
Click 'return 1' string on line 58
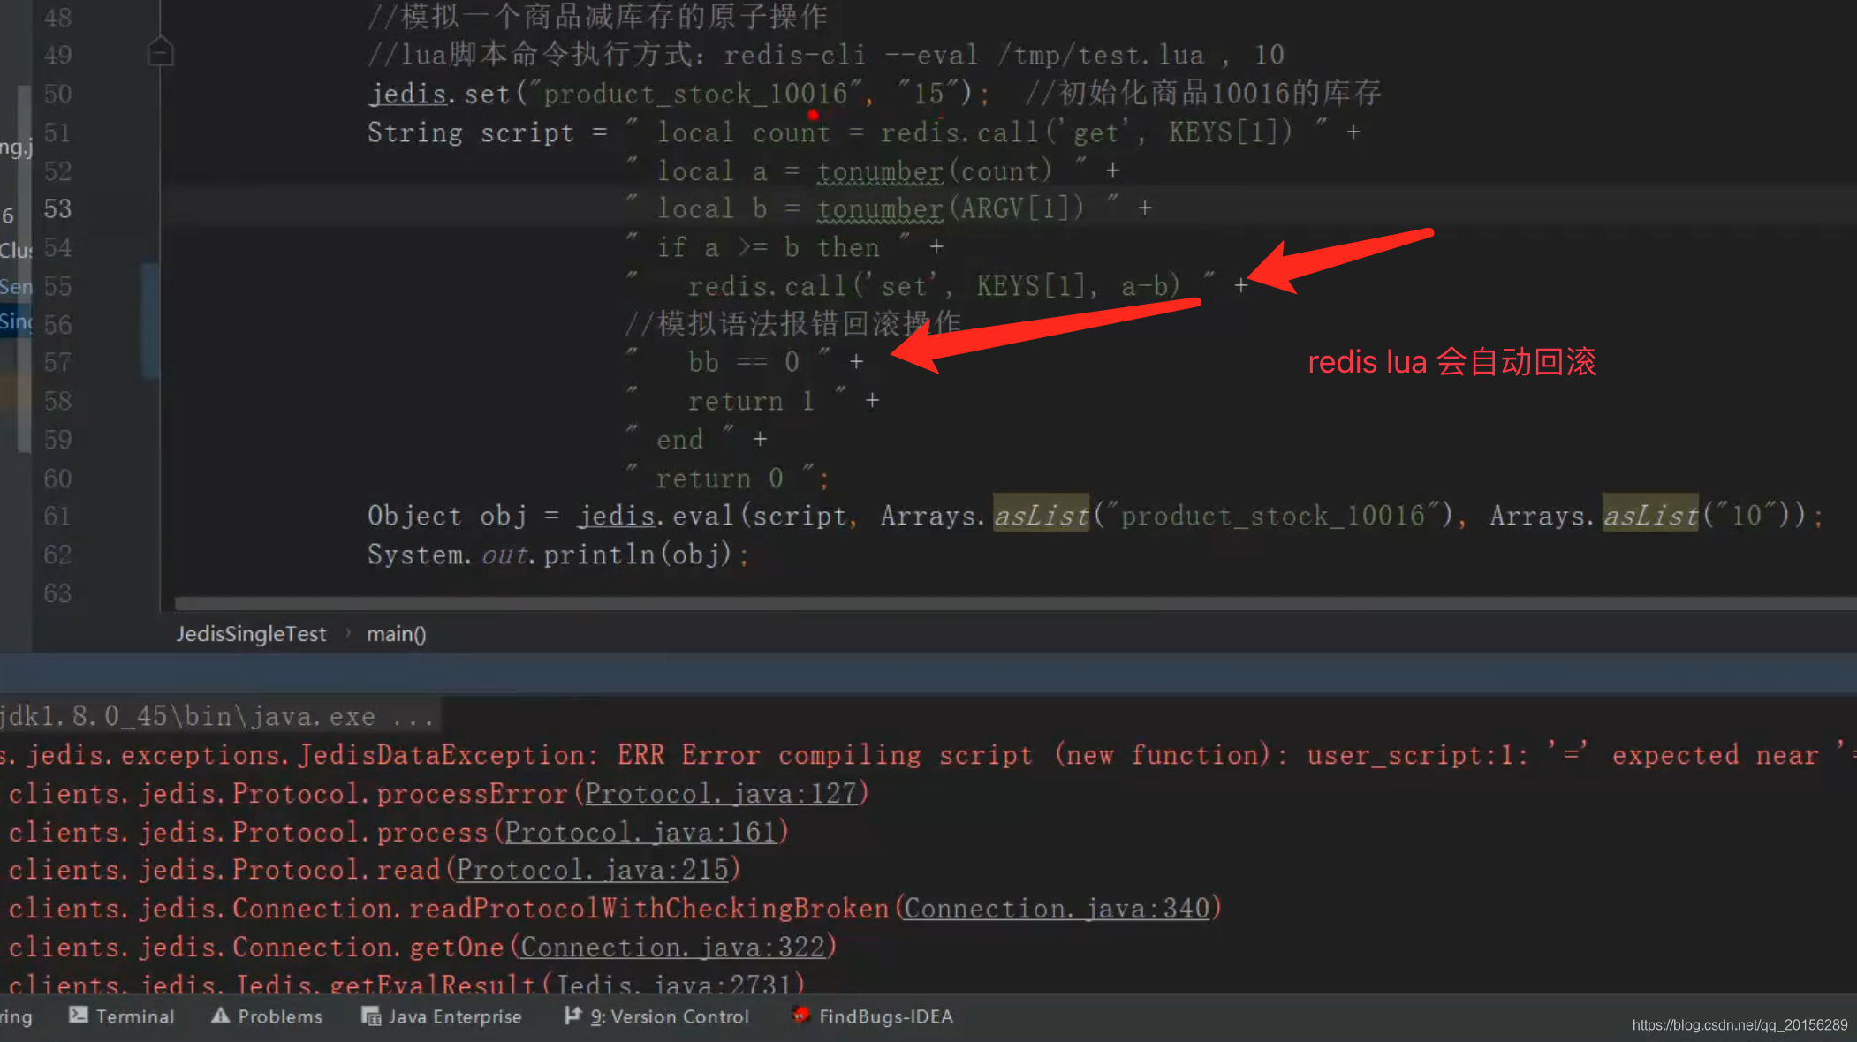point(736,400)
